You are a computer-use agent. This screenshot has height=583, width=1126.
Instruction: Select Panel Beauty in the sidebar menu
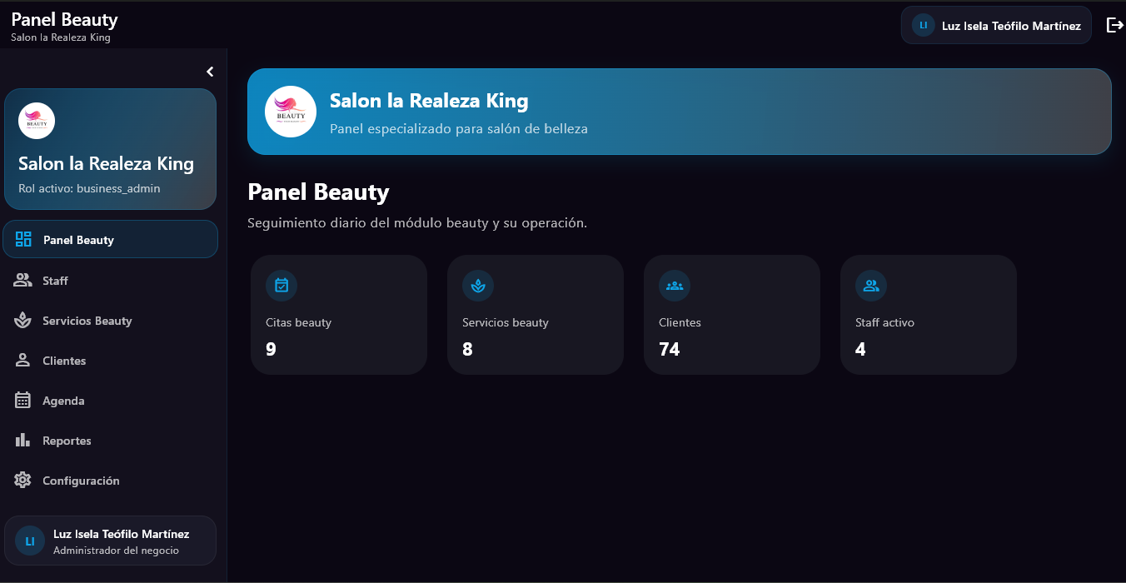[x=111, y=240]
